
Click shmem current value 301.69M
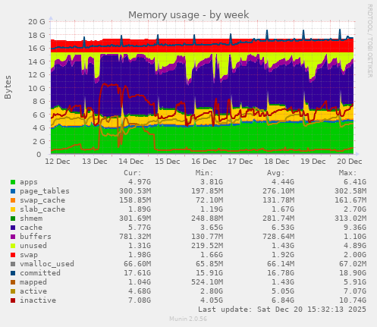pyautogui.click(x=135, y=219)
